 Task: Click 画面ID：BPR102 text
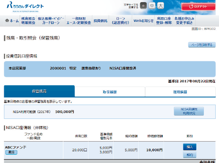click(203, 29)
